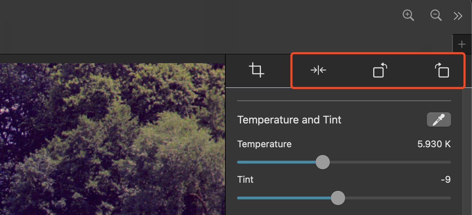Click the Tint label text

pos(245,180)
